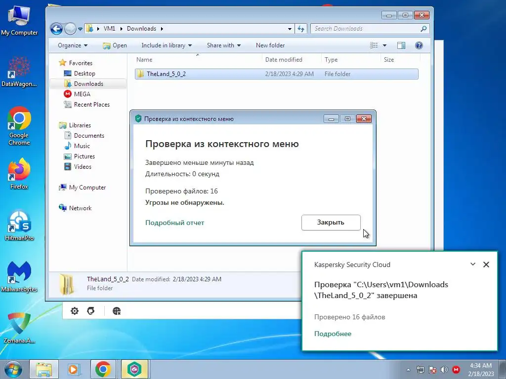Image resolution: width=506 pixels, height=379 pixels.
Task: Click the search magnifier icon
Action: pyautogui.click(x=423, y=29)
